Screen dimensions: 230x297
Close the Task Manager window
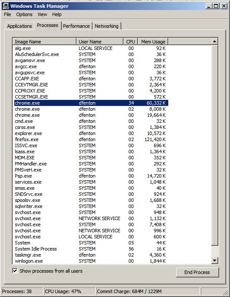(x=224, y=6)
